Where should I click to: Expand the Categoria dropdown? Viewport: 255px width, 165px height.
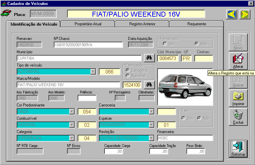[x=72, y=138]
